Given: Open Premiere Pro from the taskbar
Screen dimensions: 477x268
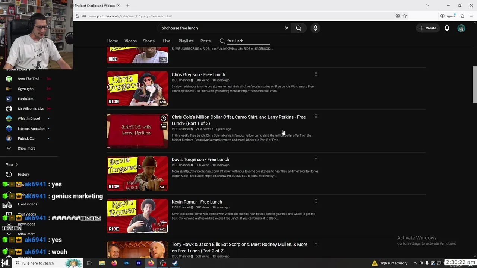Looking at the screenshot, I should pos(139,263).
